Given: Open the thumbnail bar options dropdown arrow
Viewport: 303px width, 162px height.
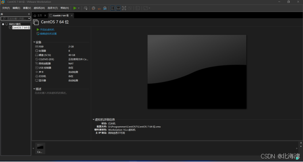Looking at the screenshot, I should (x=301, y=147).
